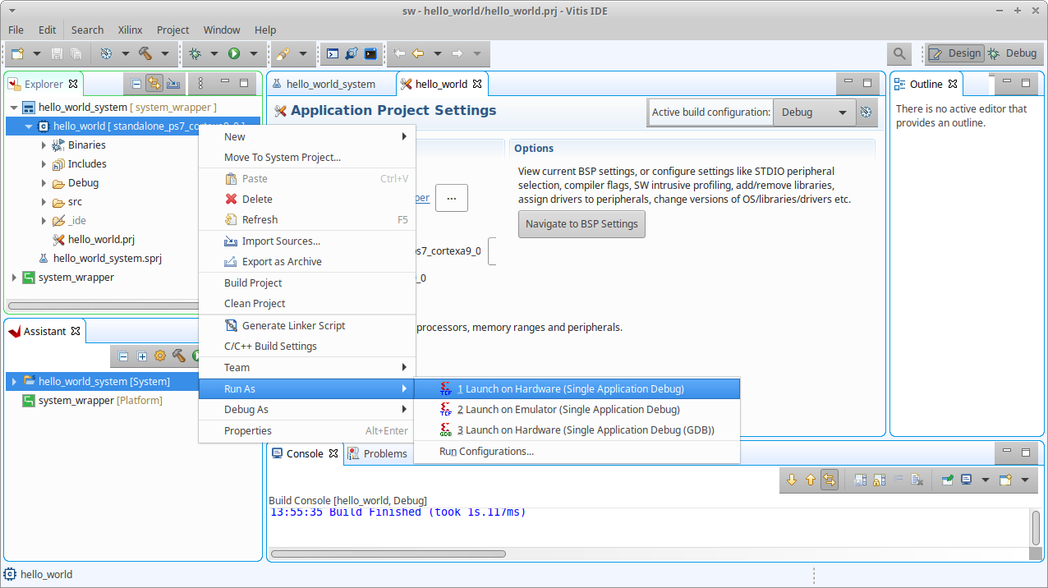Open the XSCT console terminal icon
Screen dimensions: 1048x588
[x=333, y=53]
